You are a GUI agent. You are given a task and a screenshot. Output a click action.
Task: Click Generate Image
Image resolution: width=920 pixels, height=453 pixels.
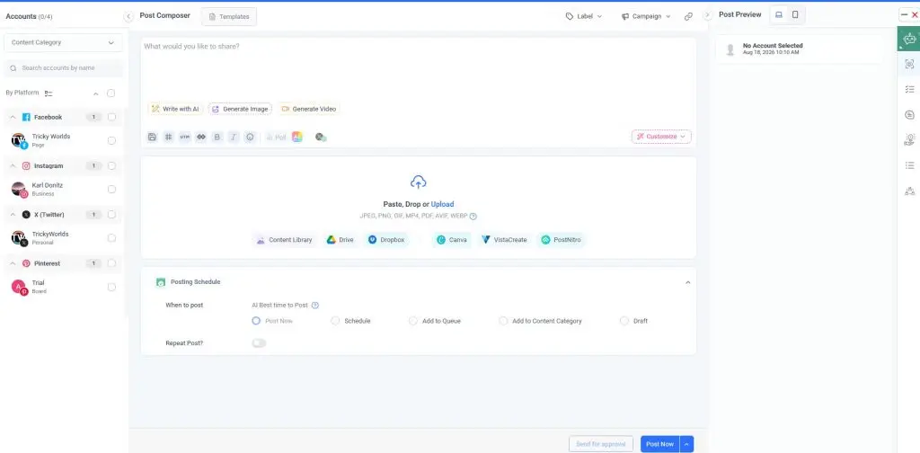point(240,109)
